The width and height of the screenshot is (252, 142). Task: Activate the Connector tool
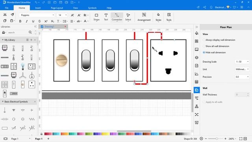tap(117, 17)
